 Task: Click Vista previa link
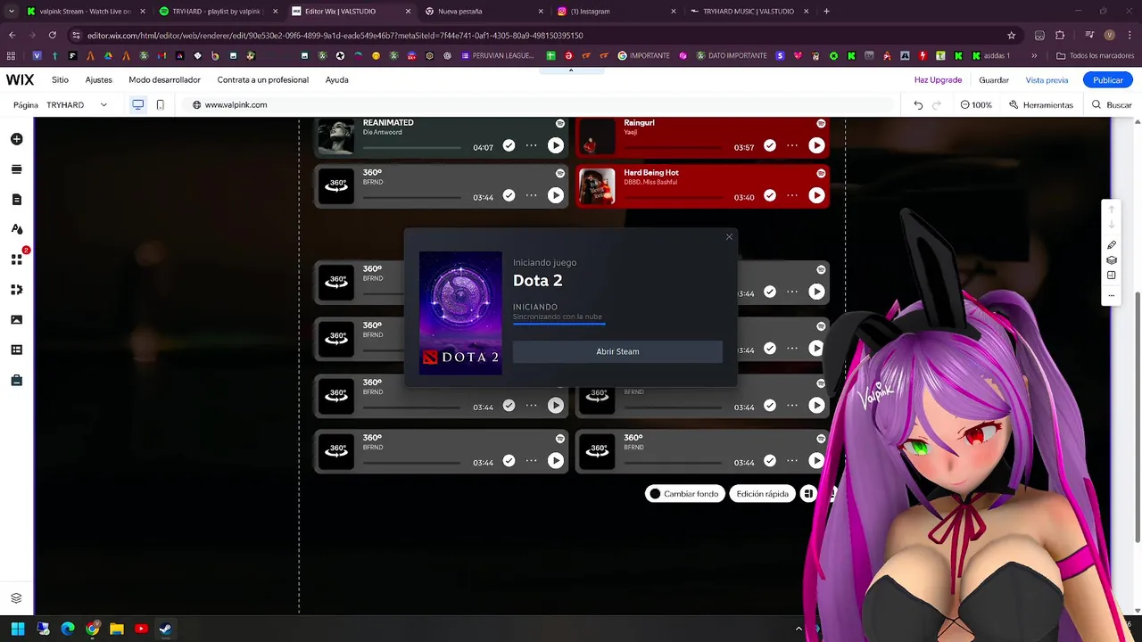1047,80
